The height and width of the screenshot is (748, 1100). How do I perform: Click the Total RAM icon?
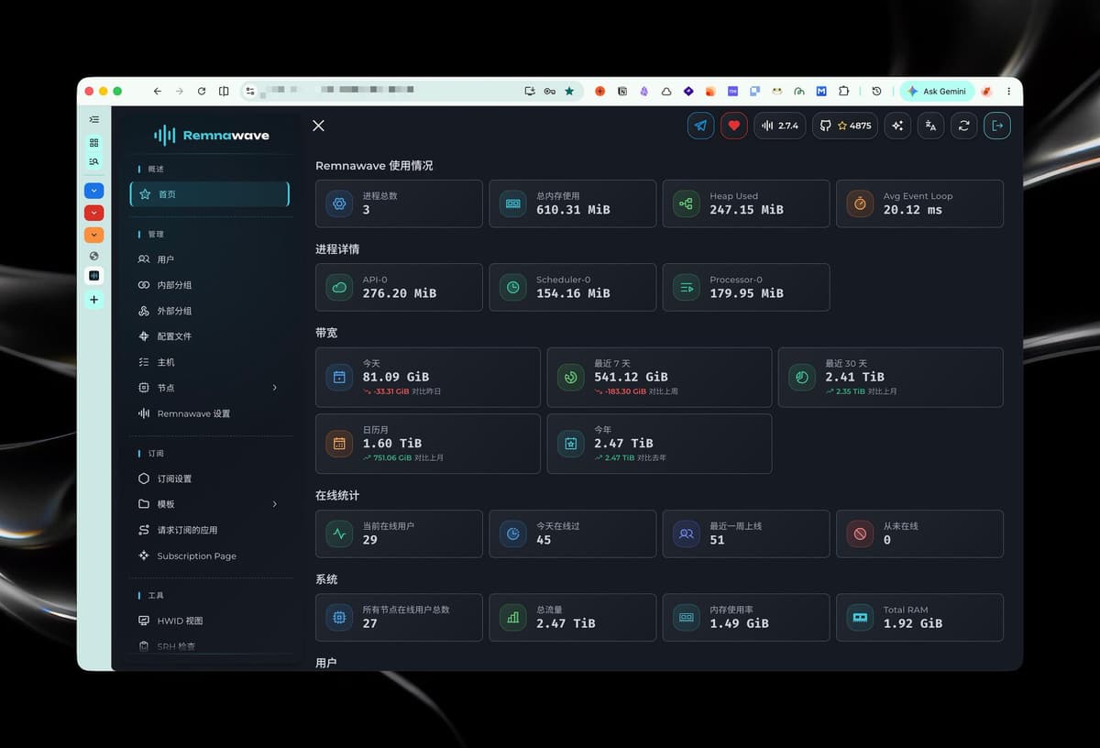click(x=860, y=617)
